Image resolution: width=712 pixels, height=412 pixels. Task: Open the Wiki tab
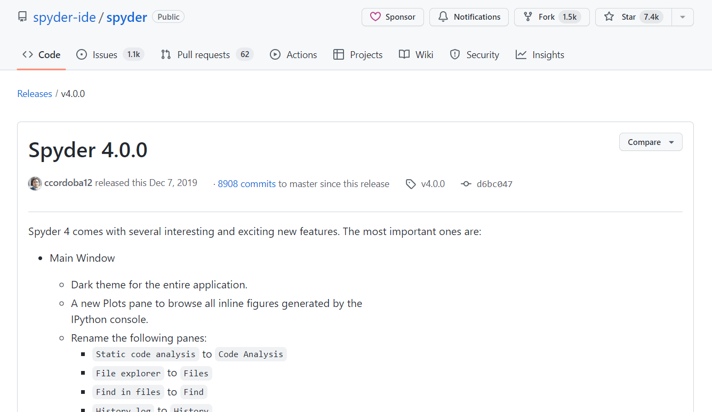click(x=416, y=54)
